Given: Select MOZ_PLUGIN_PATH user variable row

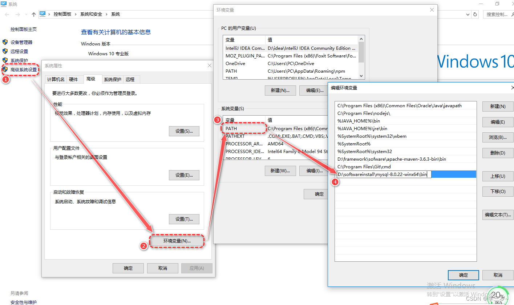Looking at the screenshot, I should (x=291, y=56).
